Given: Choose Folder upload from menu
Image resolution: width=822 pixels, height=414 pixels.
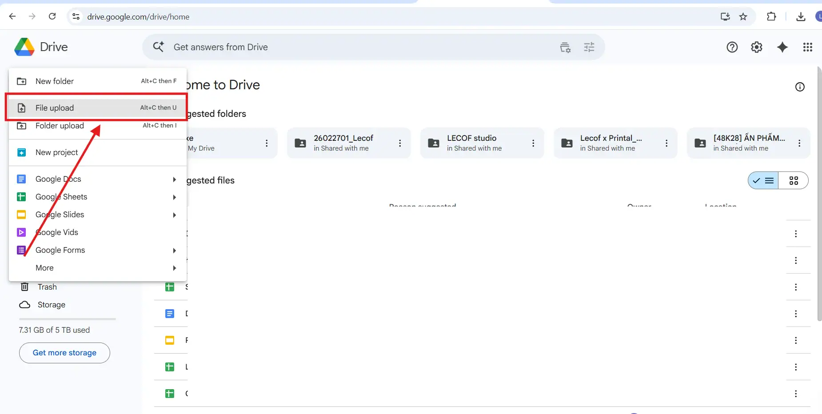Looking at the screenshot, I should point(98,126).
